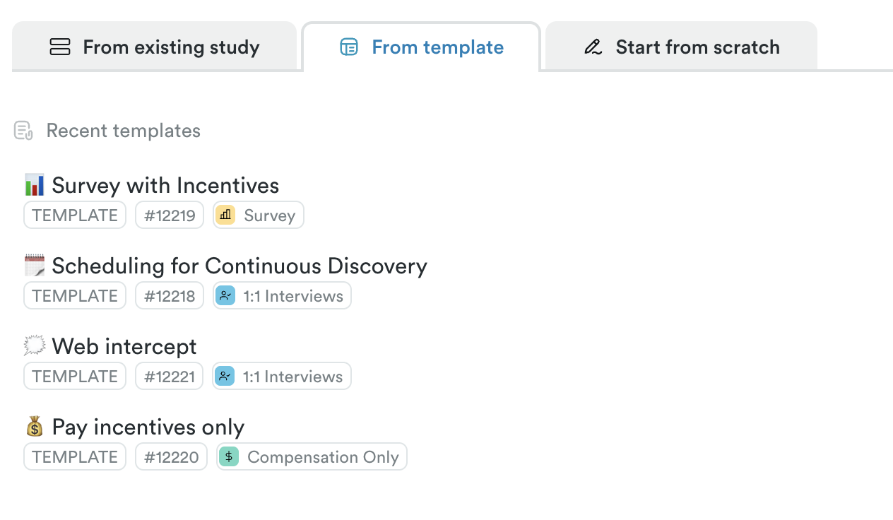Click the calendar emoji beside Scheduling for Continuous Discovery
The height and width of the screenshot is (520, 893).
click(35, 266)
